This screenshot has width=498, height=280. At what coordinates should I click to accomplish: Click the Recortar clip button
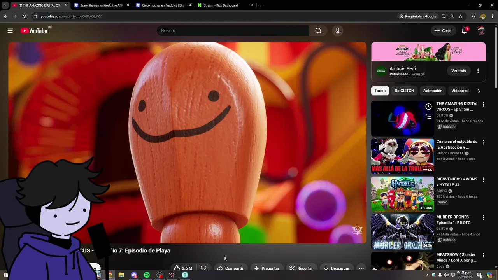(301, 268)
